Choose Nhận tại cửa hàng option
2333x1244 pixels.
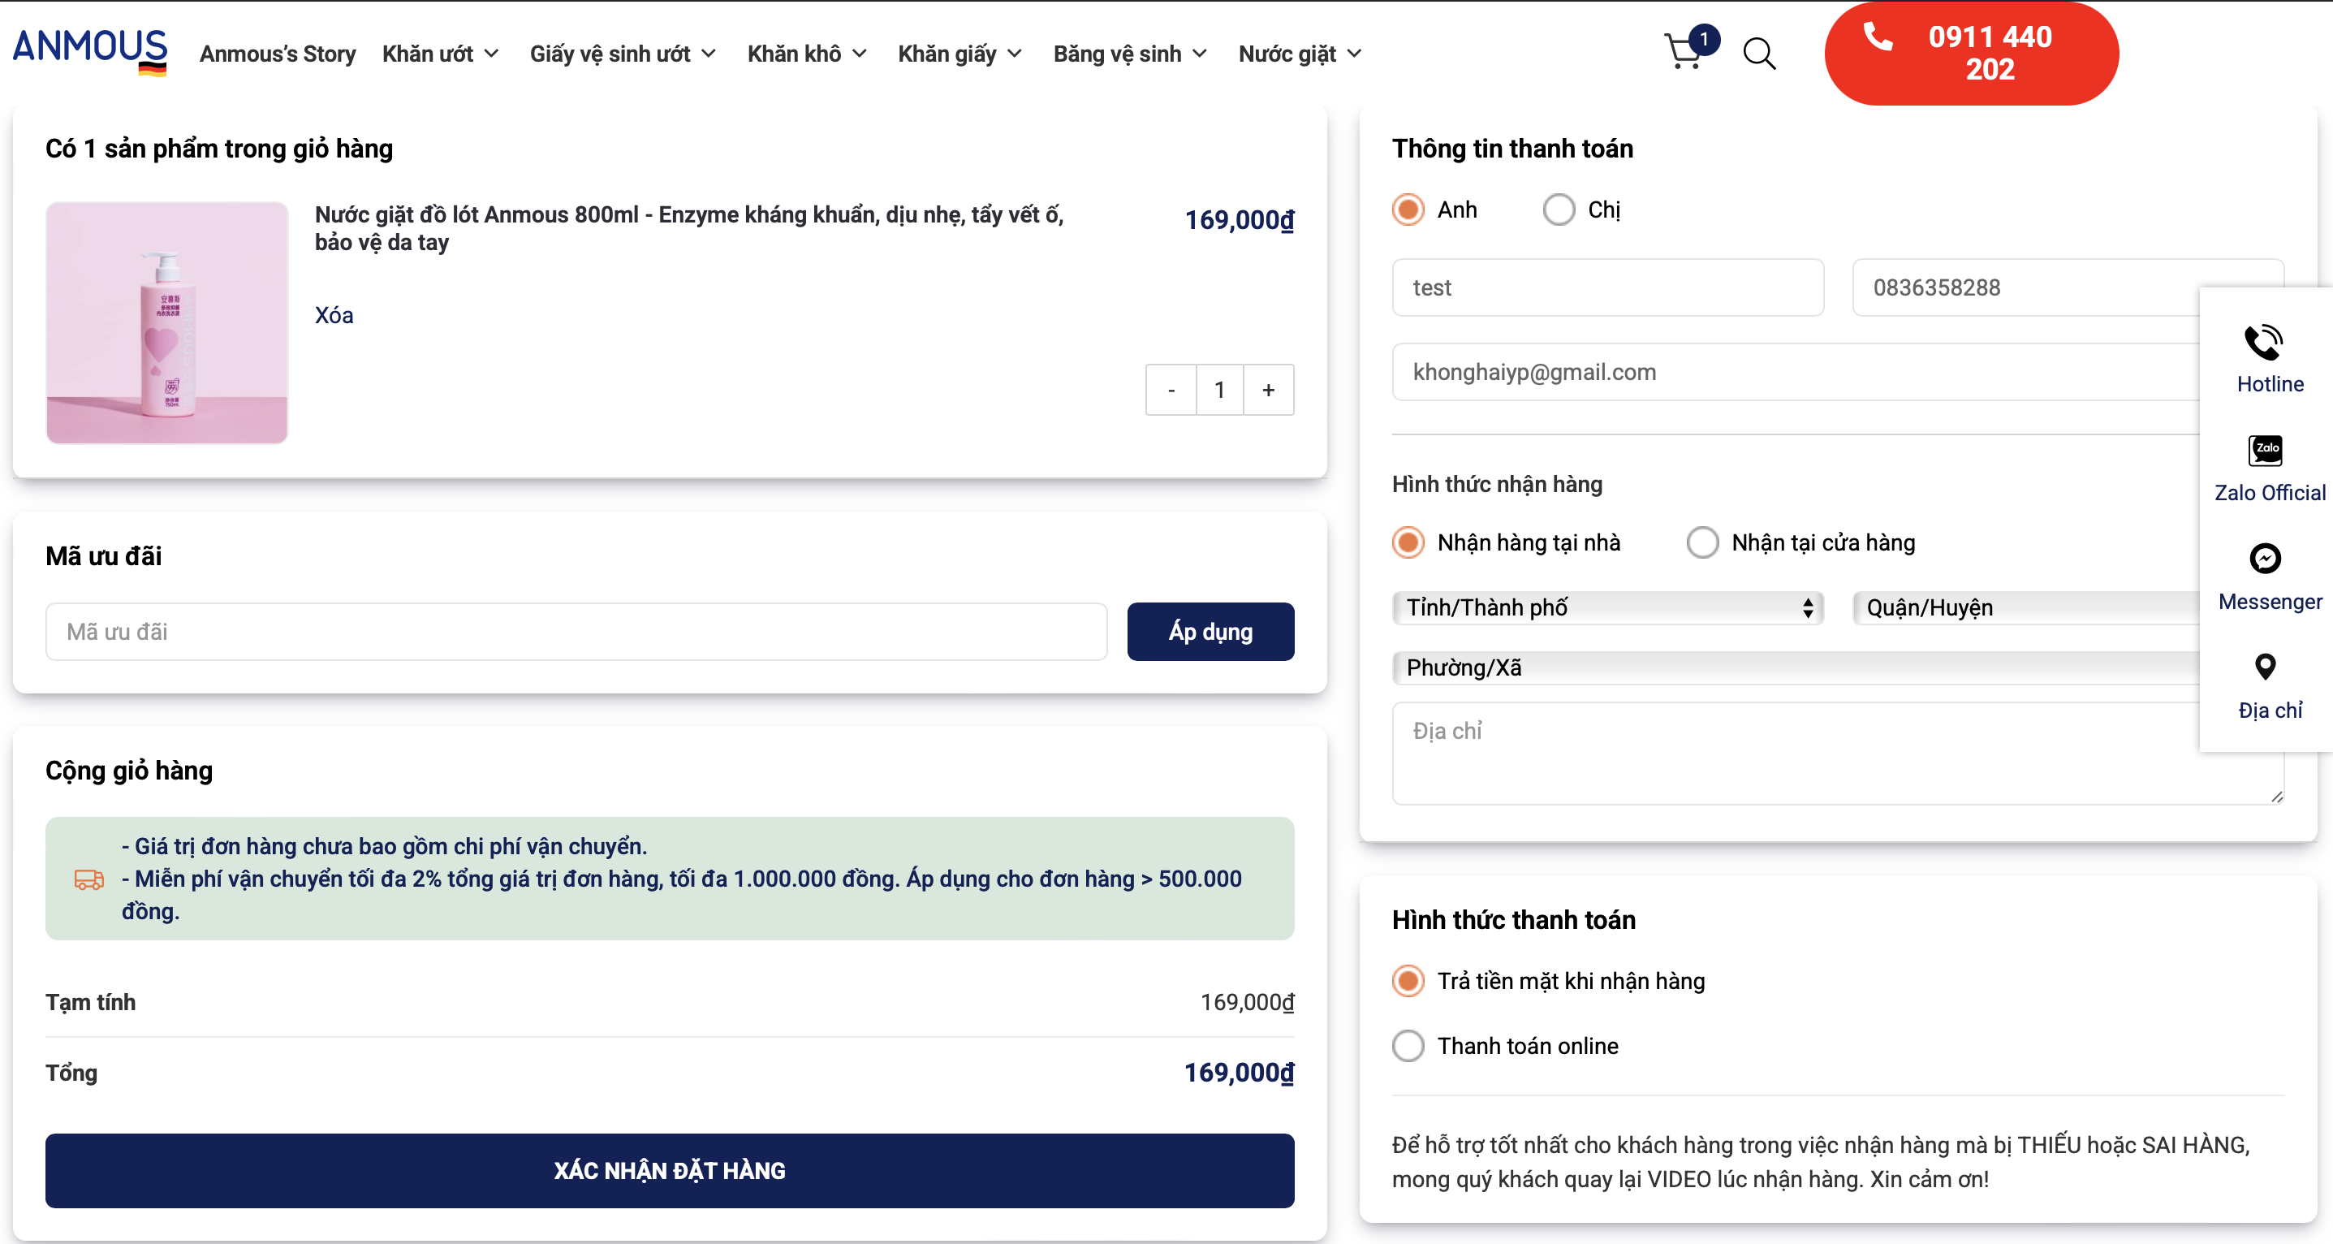coord(1701,542)
